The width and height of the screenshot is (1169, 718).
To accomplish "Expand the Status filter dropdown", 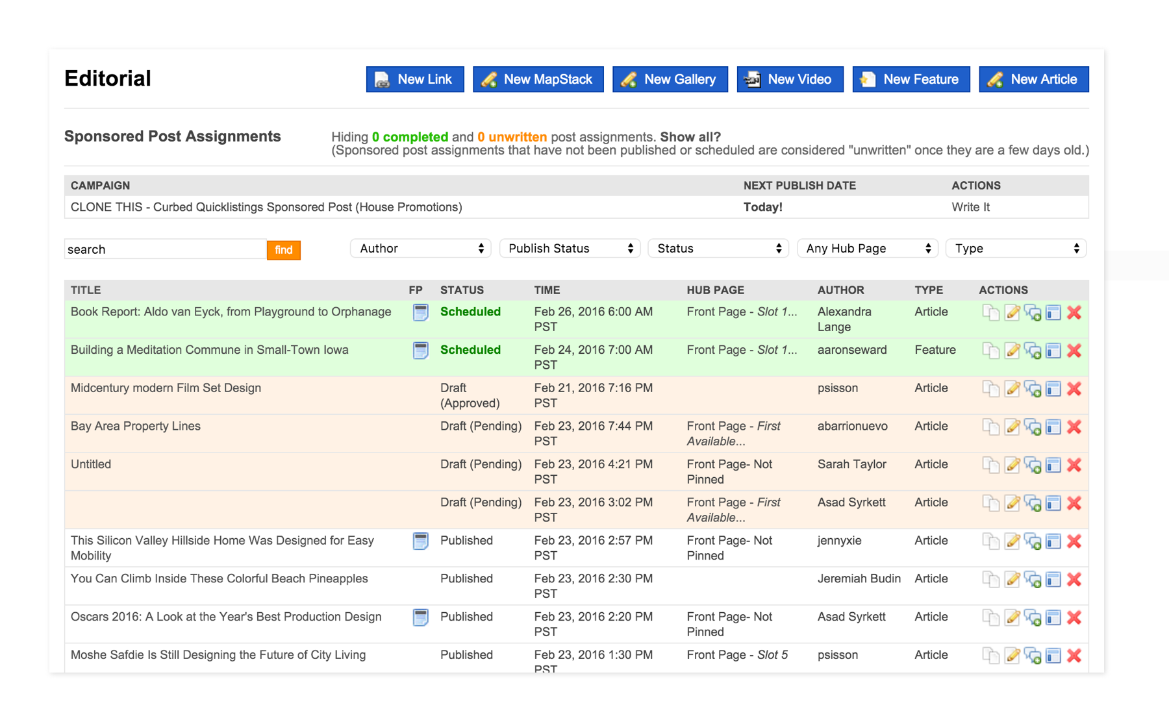I will 718,249.
